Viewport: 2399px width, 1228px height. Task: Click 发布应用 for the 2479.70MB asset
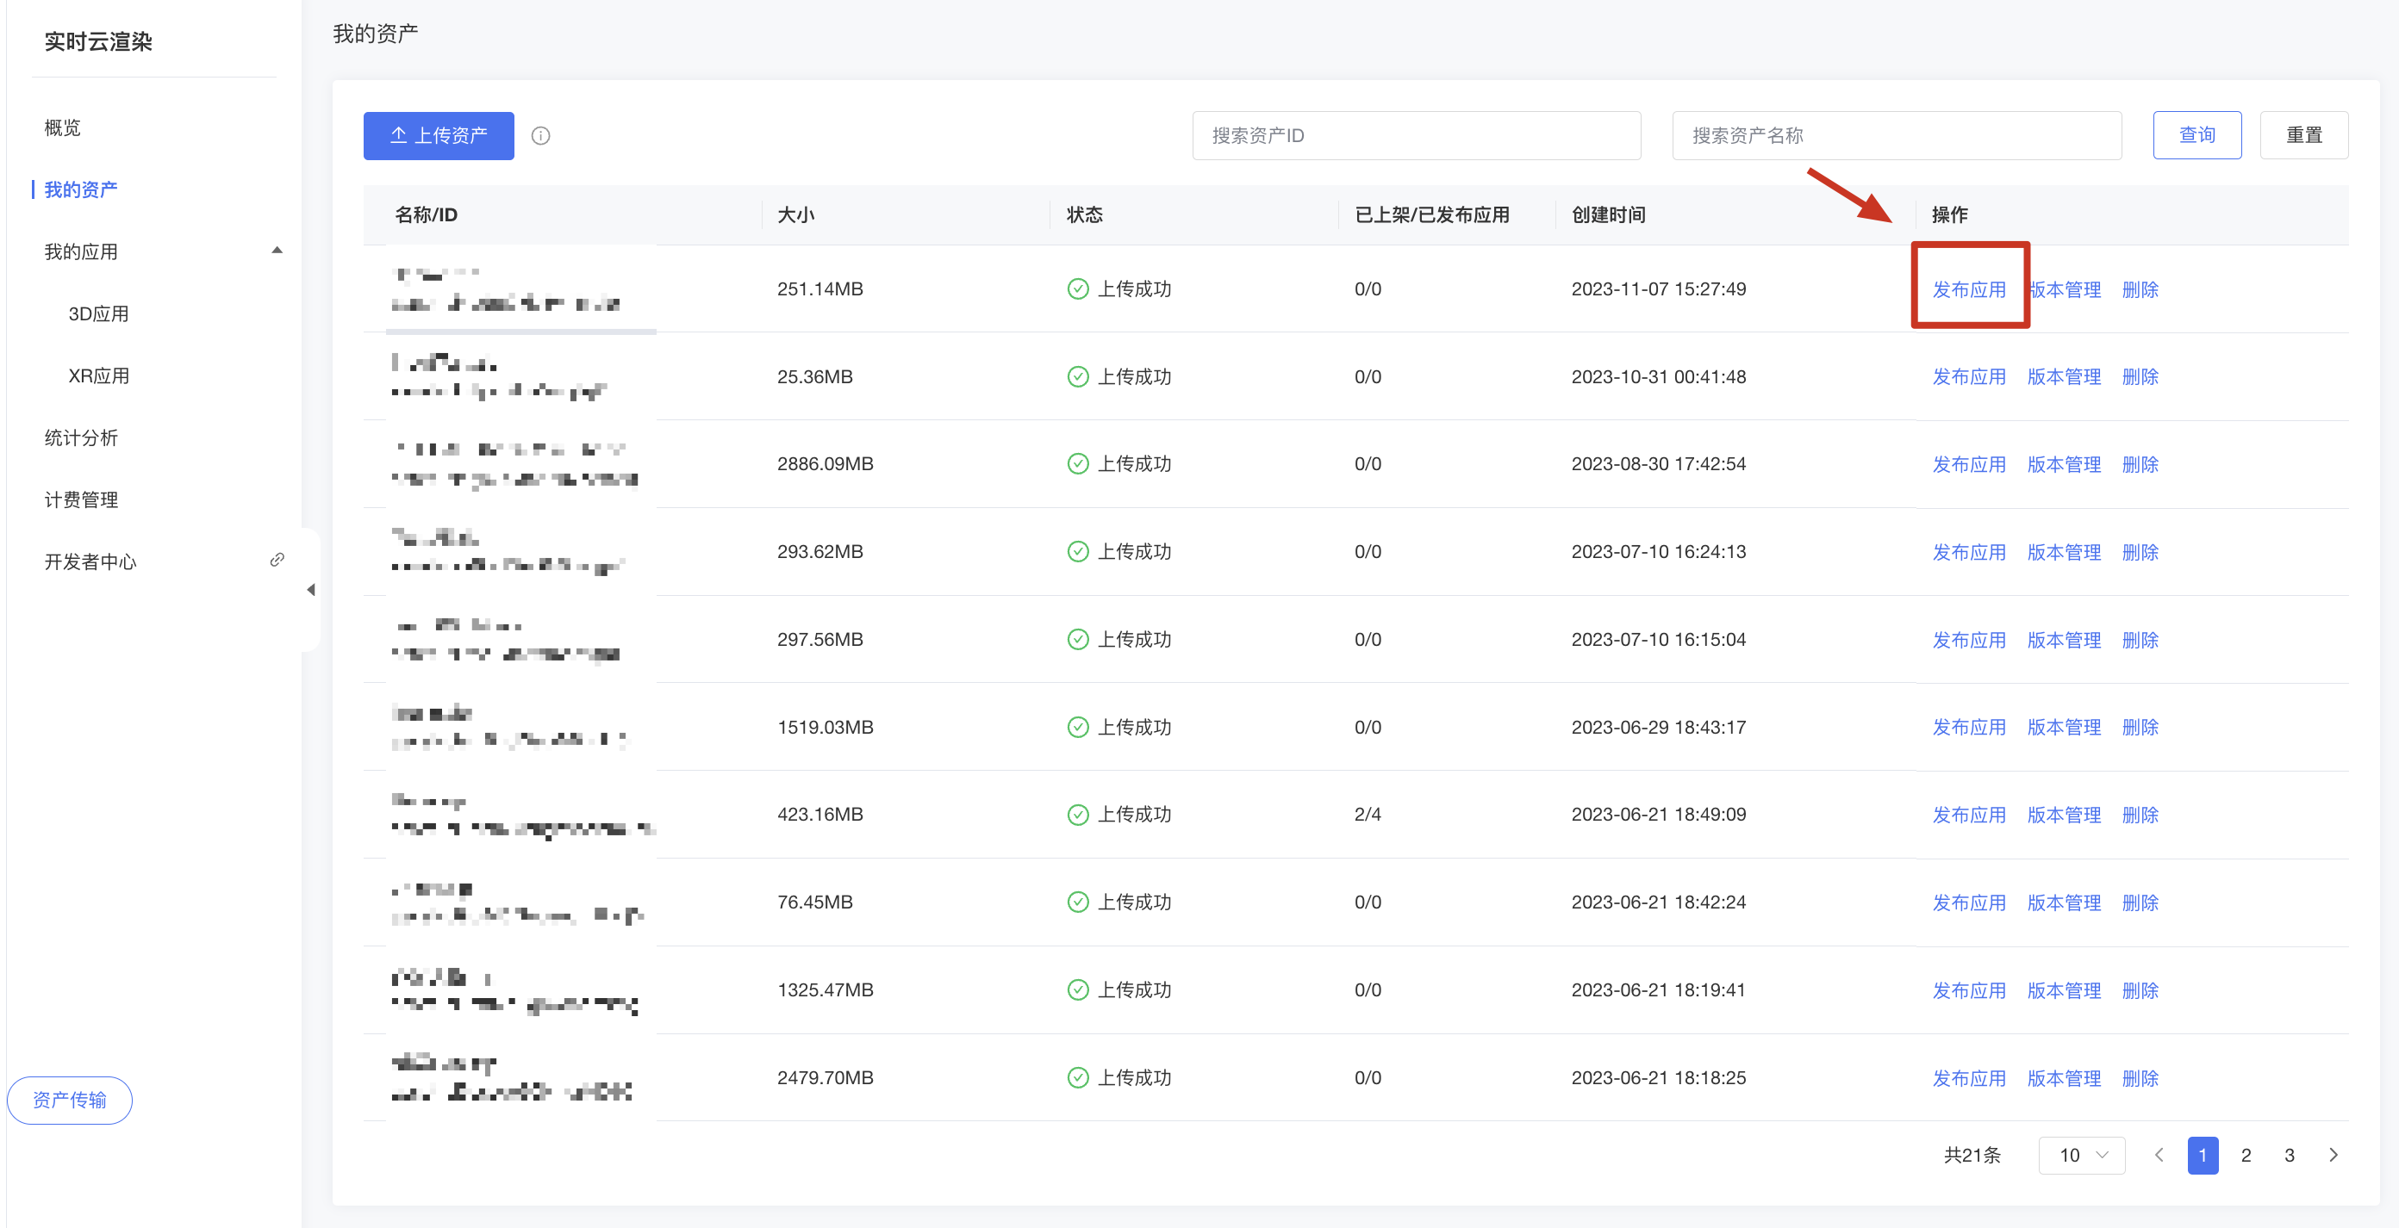coord(1969,1078)
